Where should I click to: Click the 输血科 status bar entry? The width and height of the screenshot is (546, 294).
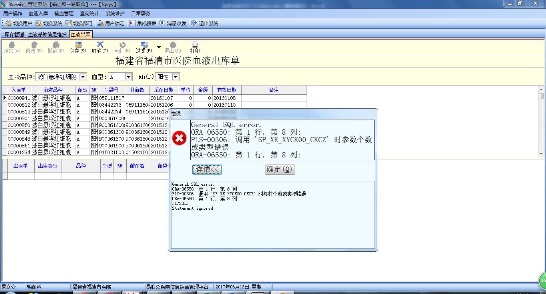pyautogui.click(x=48, y=287)
